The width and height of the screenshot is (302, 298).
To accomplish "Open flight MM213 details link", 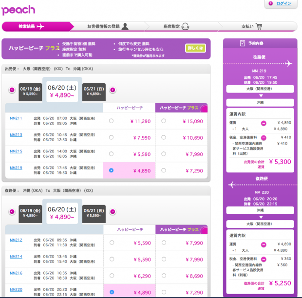I will pyautogui.click(x=16, y=135).
